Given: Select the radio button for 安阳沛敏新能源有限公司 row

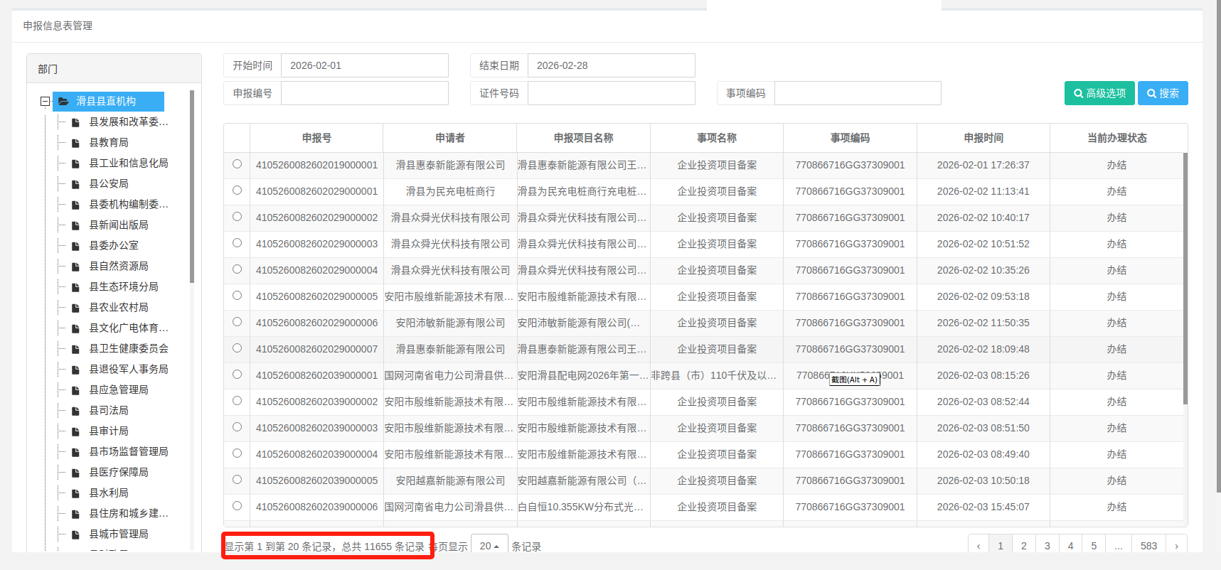Looking at the screenshot, I should (x=237, y=322).
